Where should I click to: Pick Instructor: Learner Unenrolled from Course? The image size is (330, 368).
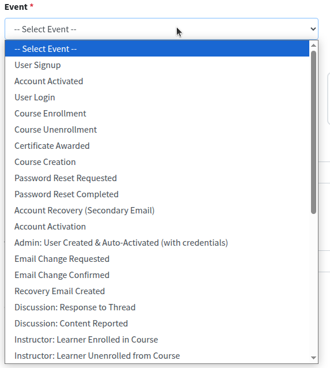[x=157, y=356]
